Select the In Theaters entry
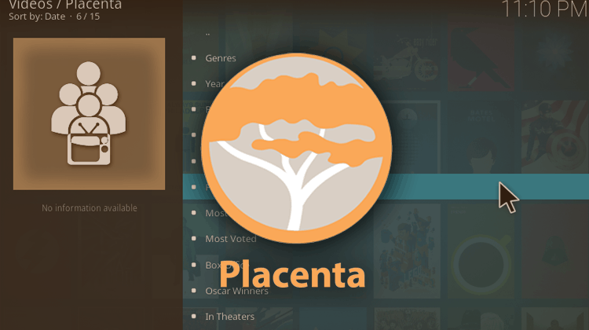Screen dimensions: 589x330 click(x=229, y=317)
